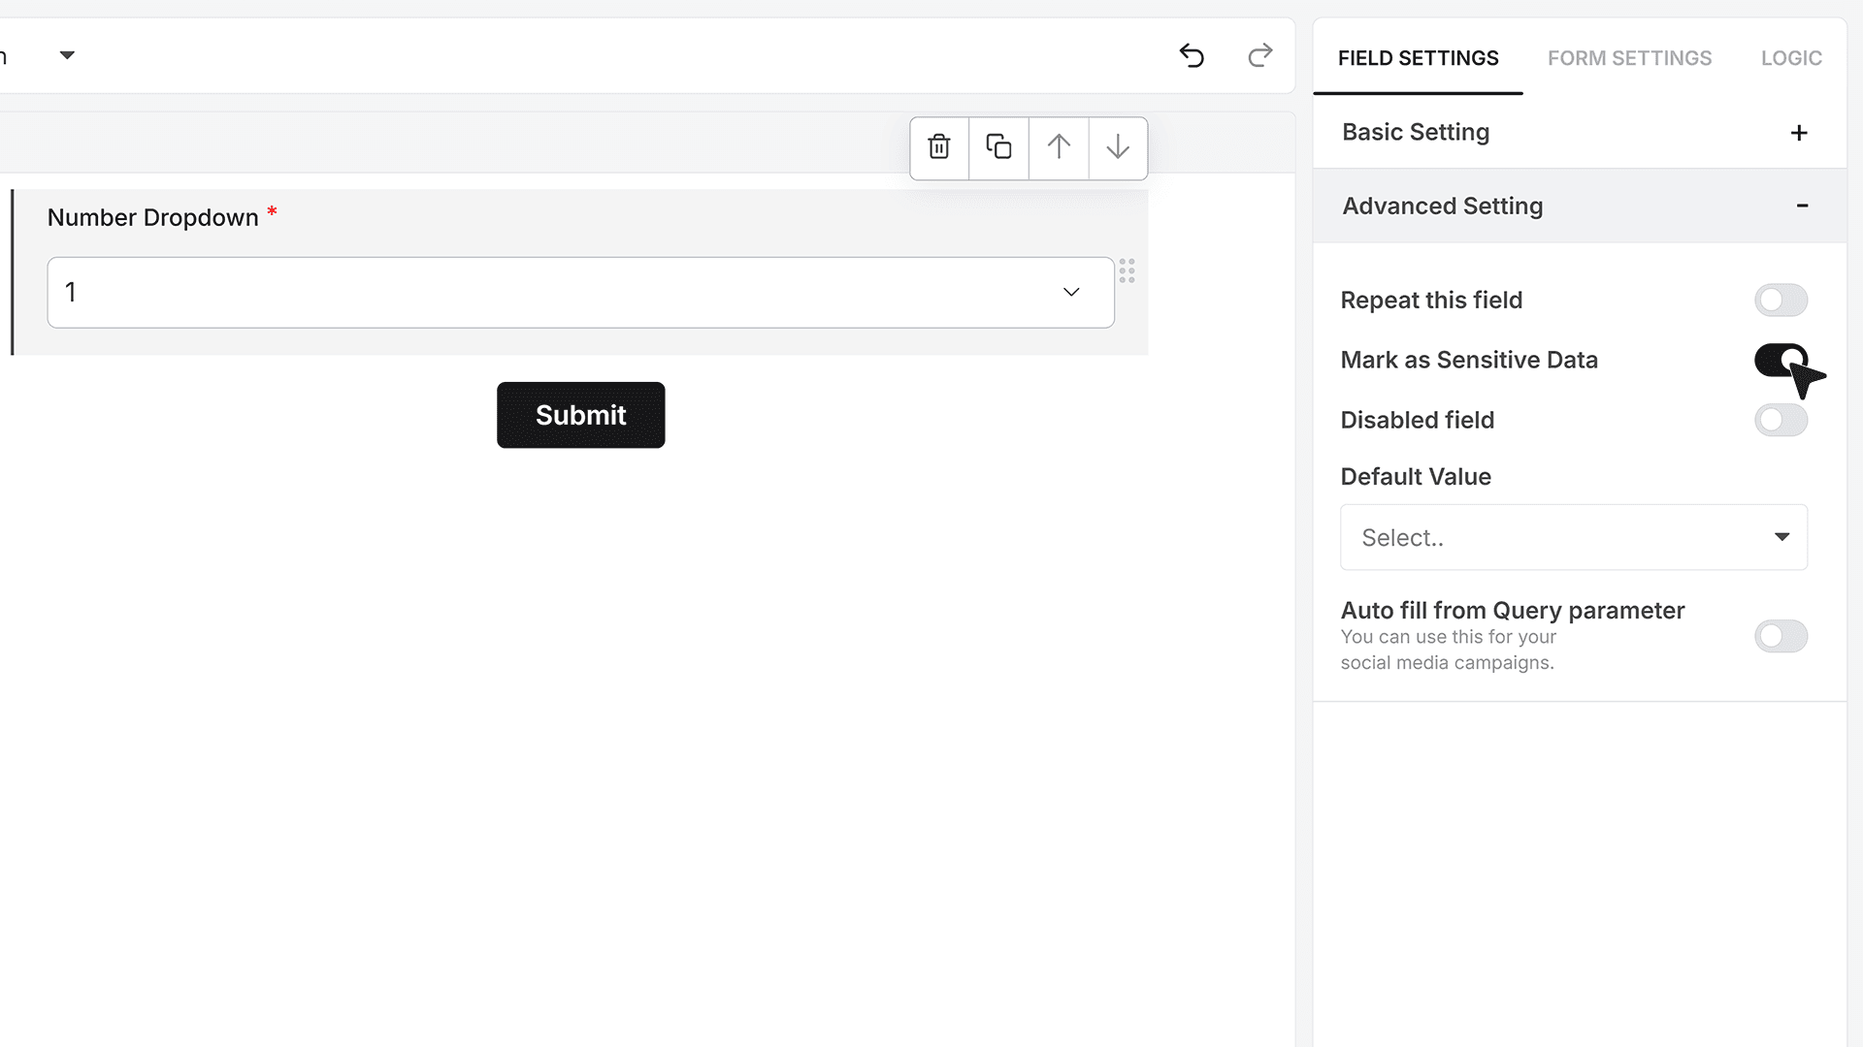1863x1047 pixels.
Task: Move field down with arrow icon
Action: [x=1118, y=147]
